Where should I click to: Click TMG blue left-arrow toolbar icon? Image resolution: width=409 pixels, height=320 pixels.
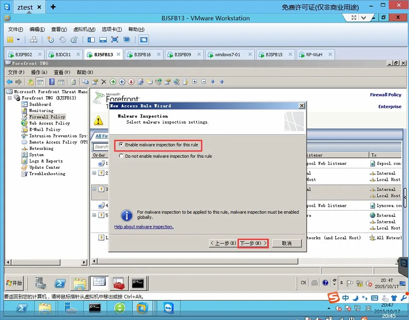(x=122, y=82)
